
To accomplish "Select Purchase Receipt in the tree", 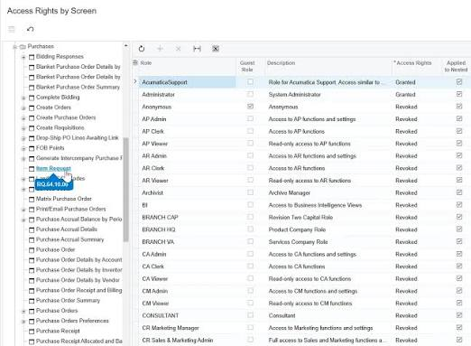I will pyautogui.click(x=58, y=331).
